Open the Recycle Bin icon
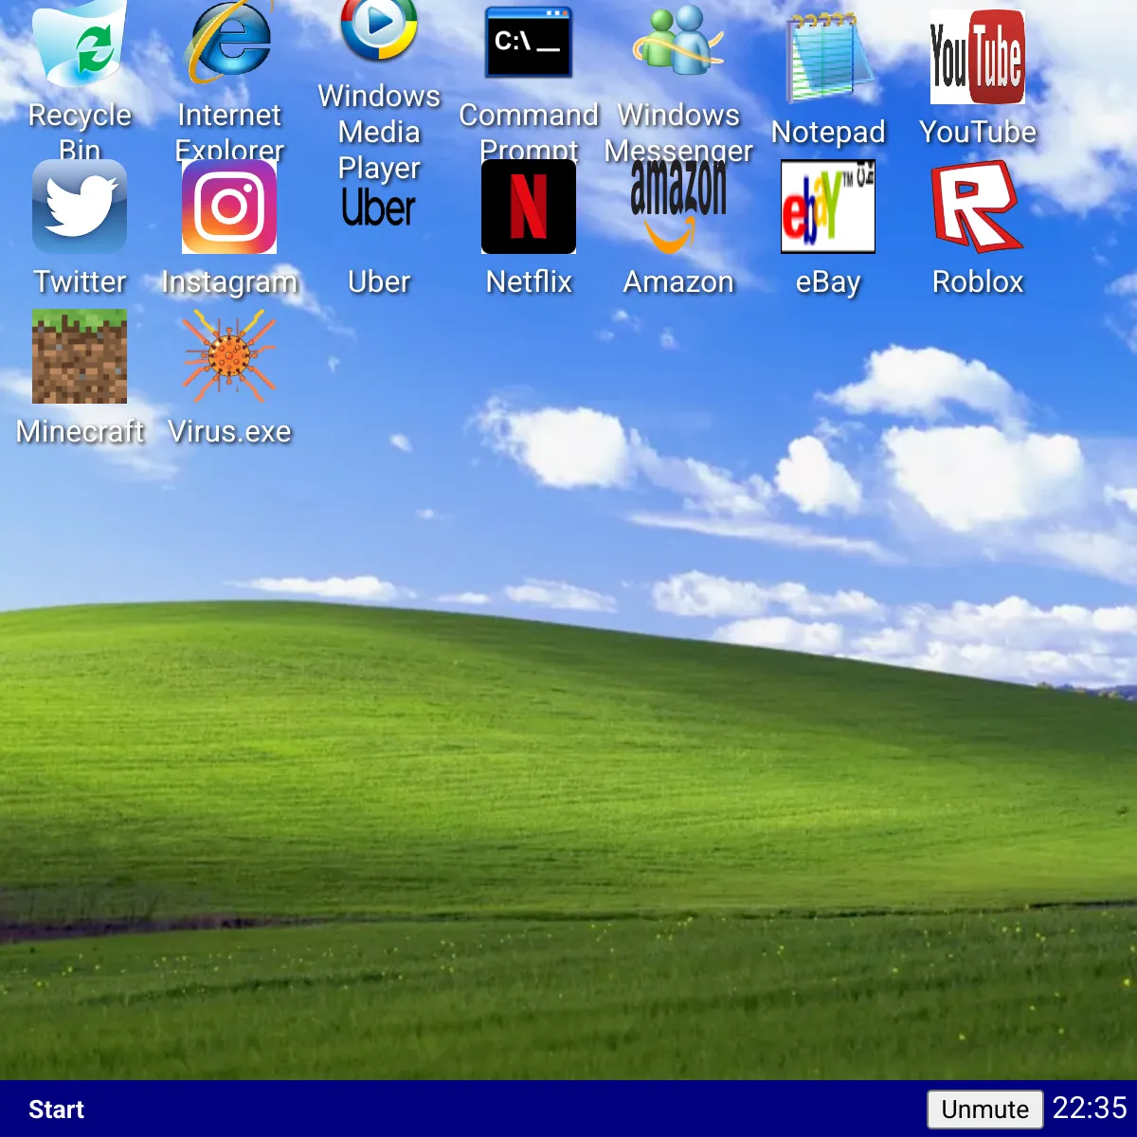Image resolution: width=1137 pixels, height=1137 pixels. [80, 43]
